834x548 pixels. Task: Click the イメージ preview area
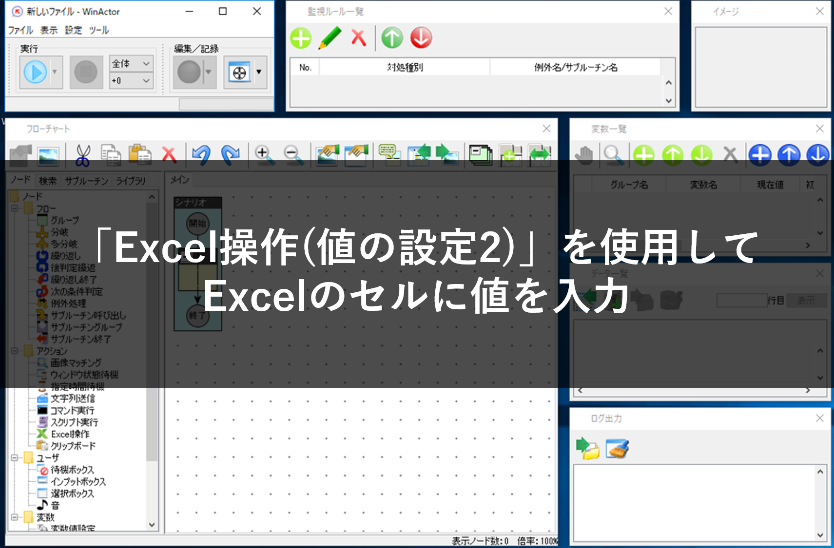click(x=761, y=67)
